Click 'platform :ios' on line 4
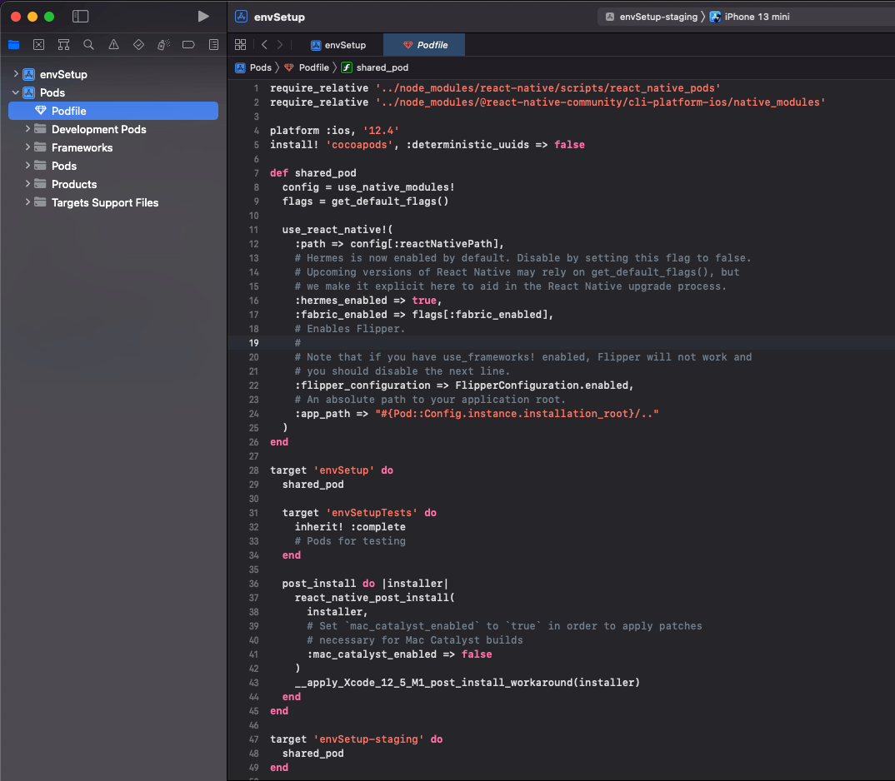 (311, 131)
